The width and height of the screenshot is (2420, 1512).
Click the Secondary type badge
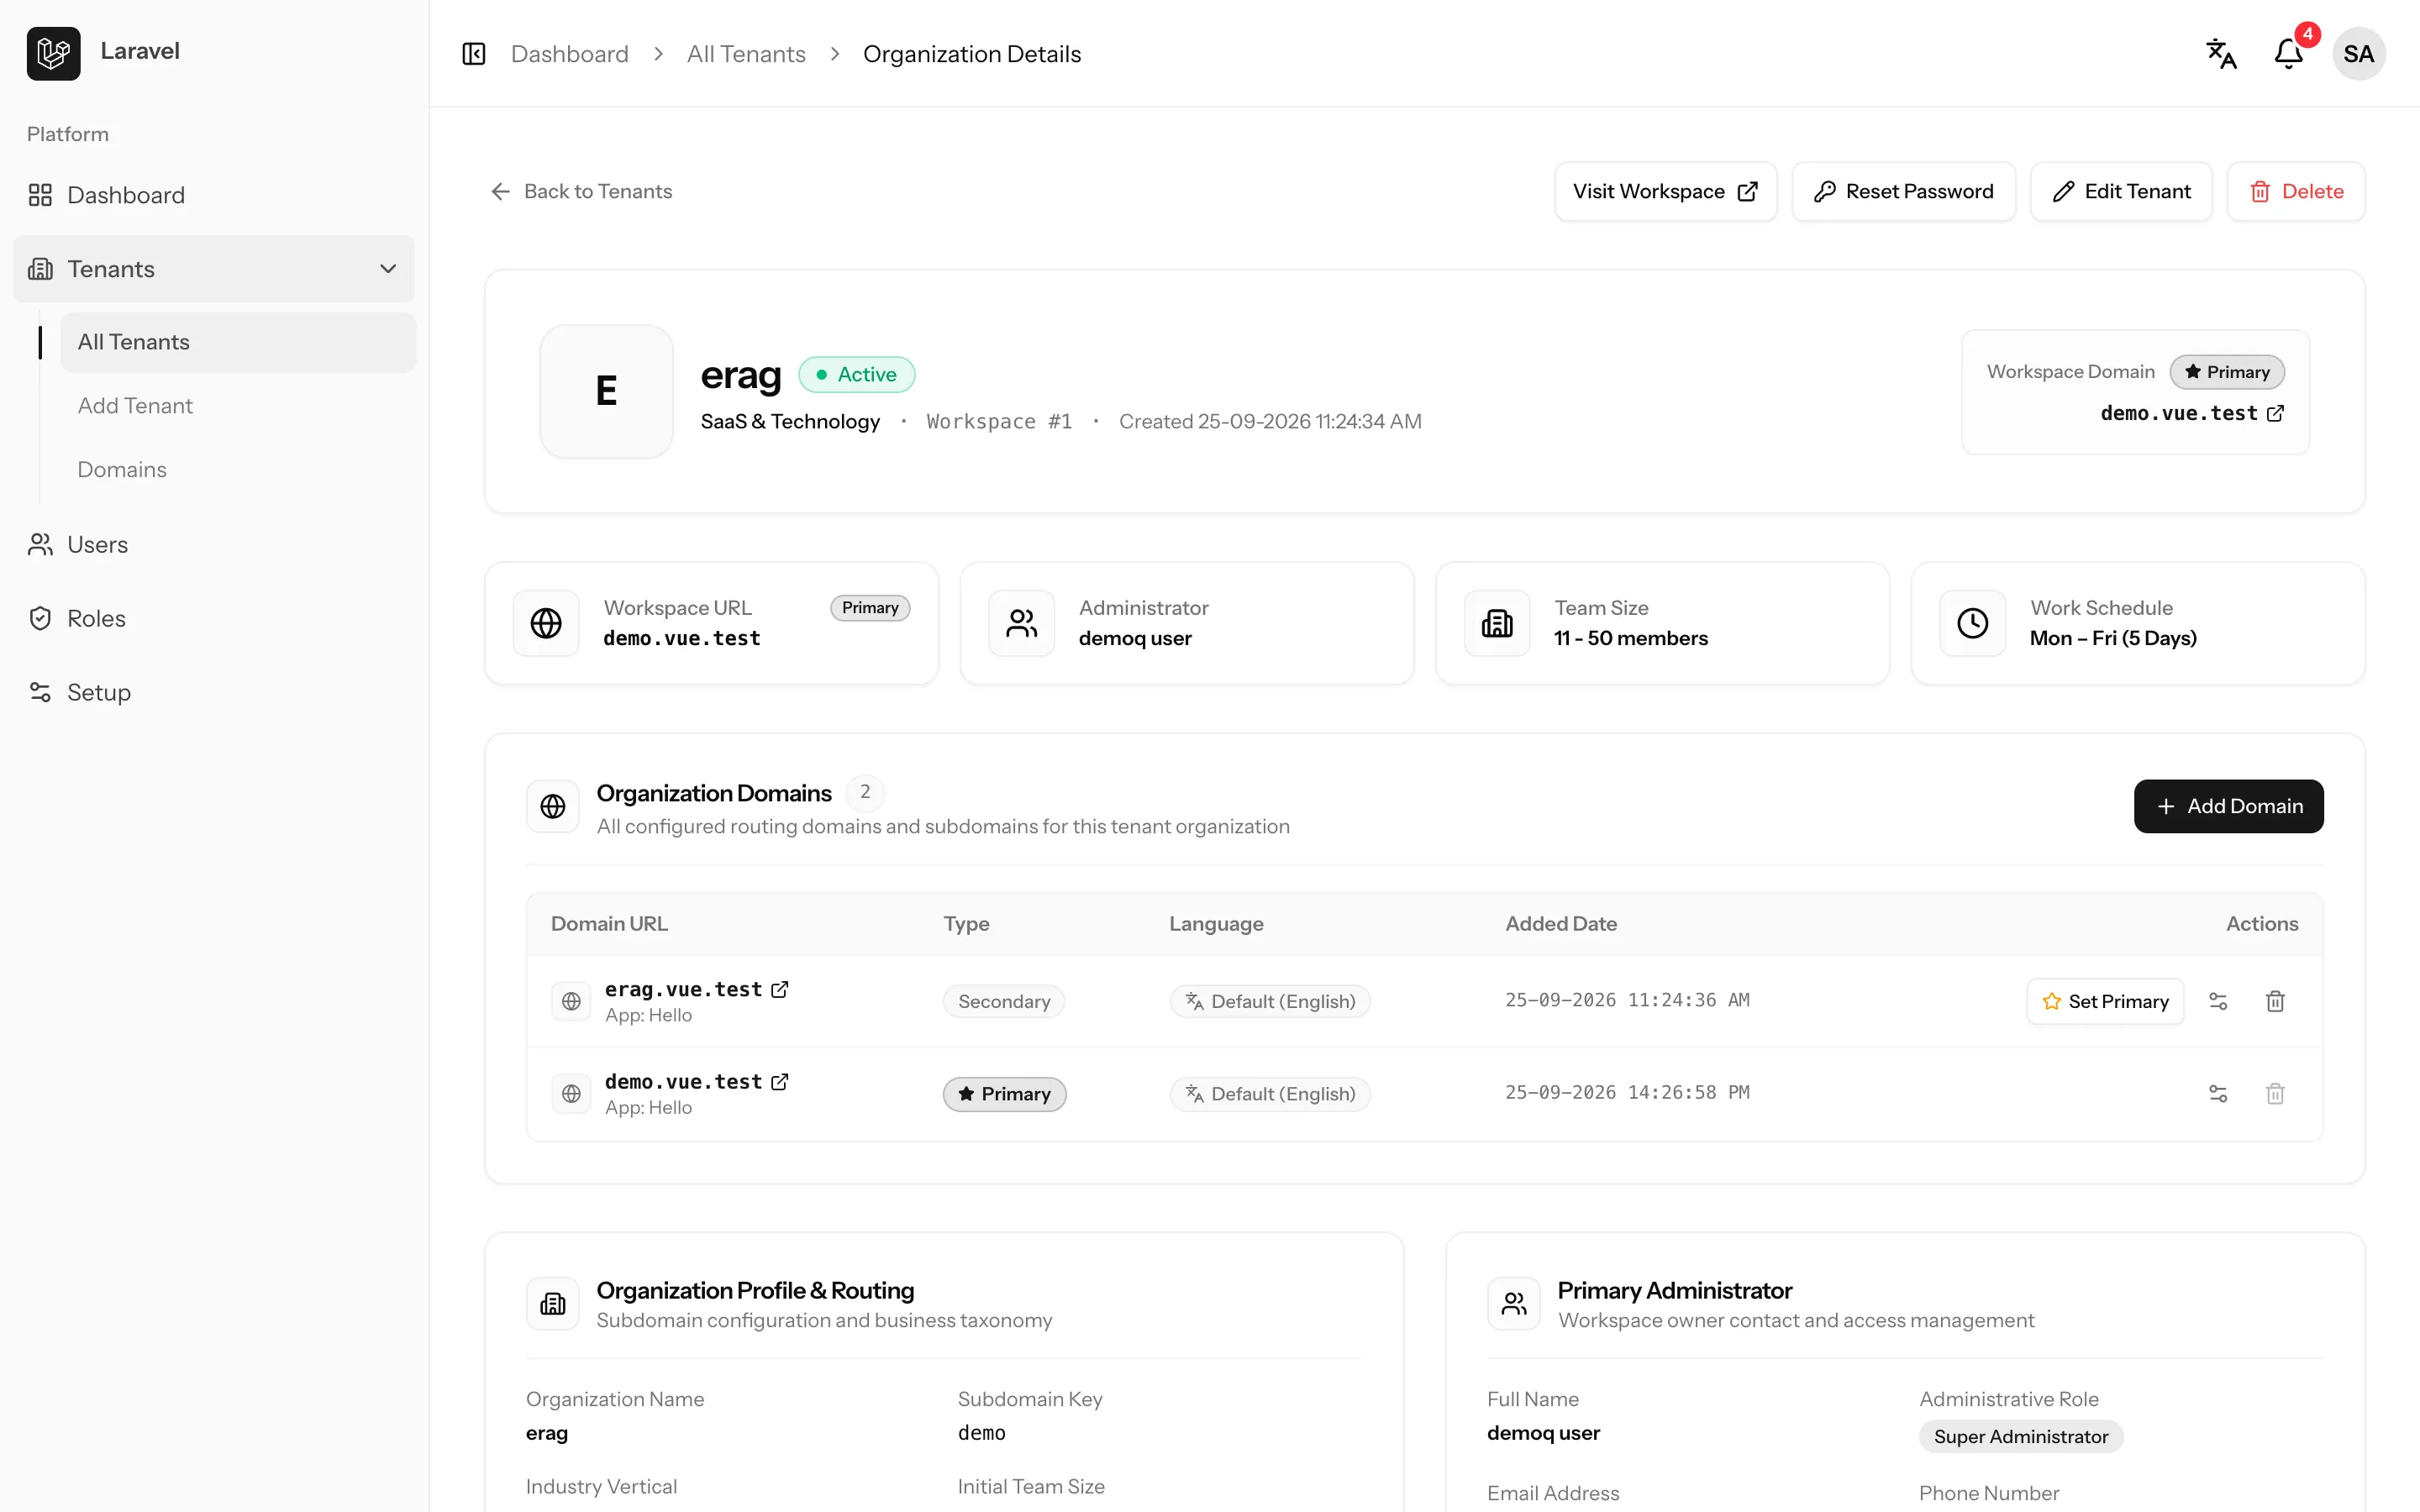tap(1004, 1001)
